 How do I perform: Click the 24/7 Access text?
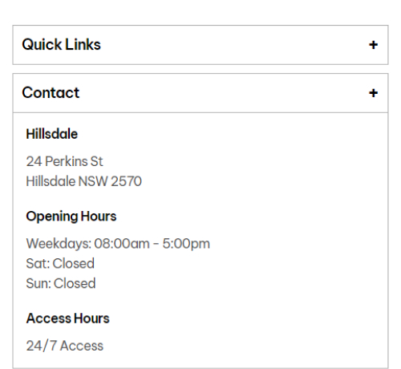point(64,346)
